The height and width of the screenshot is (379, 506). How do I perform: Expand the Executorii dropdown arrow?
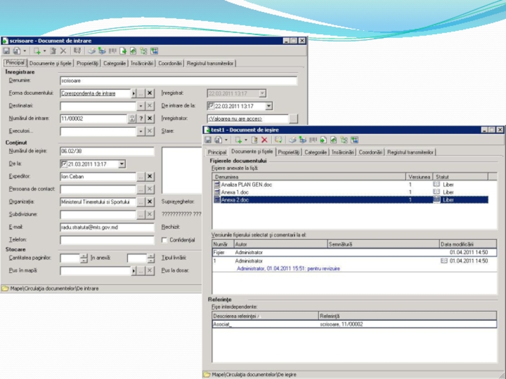(x=140, y=131)
